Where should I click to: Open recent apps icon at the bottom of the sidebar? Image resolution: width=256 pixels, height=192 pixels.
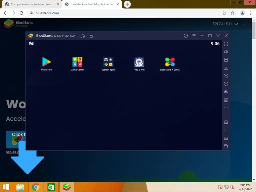point(226,146)
